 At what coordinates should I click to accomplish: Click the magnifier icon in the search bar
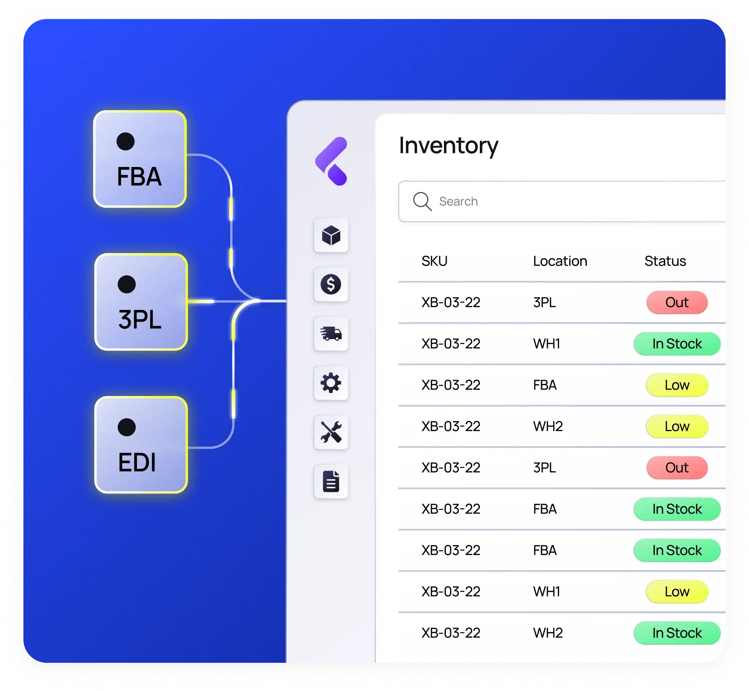coord(422,201)
